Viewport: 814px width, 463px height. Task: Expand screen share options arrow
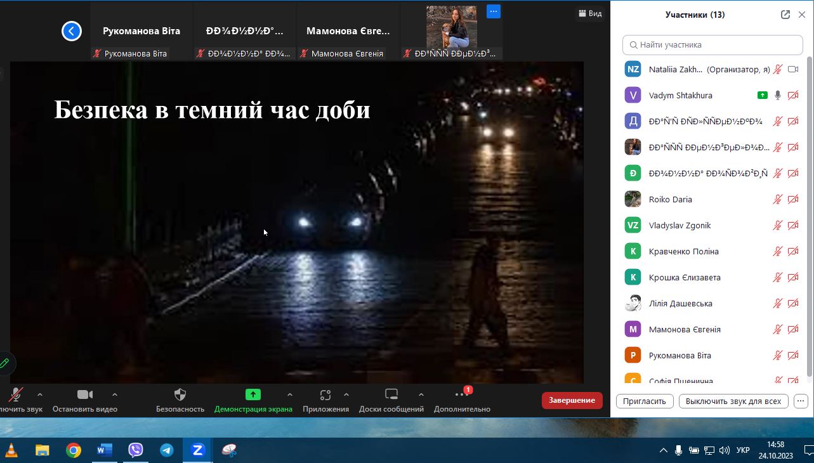point(290,395)
